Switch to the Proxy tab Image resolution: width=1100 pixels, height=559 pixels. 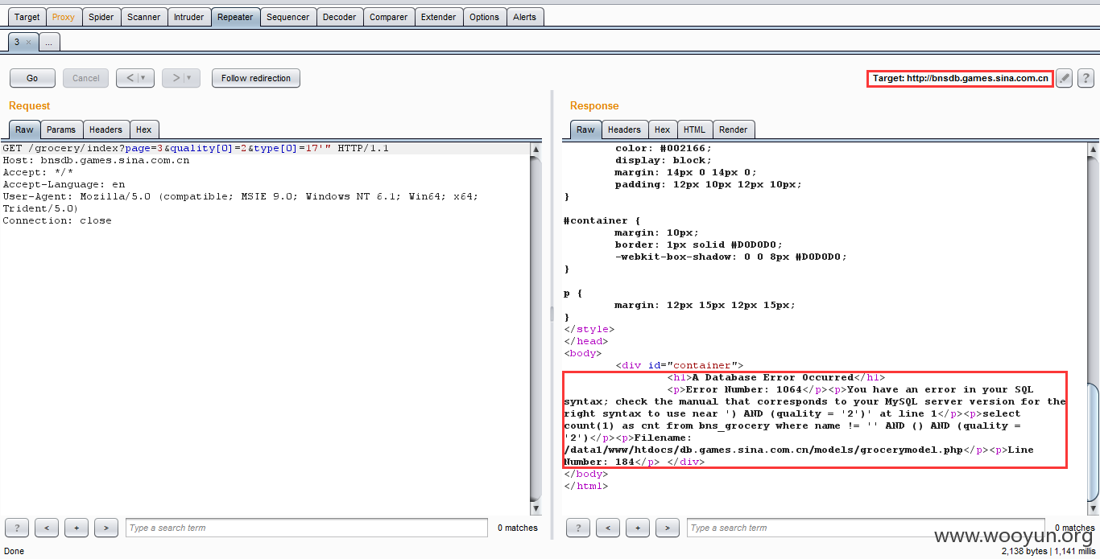(x=63, y=17)
